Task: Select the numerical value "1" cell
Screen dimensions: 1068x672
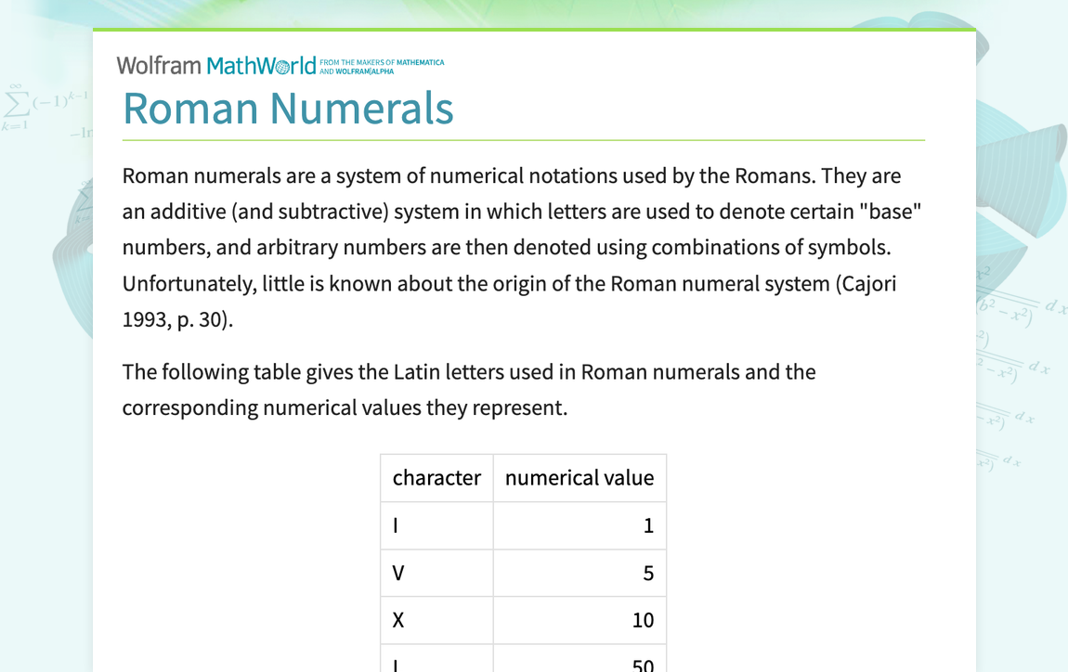Action: [x=580, y=525]
